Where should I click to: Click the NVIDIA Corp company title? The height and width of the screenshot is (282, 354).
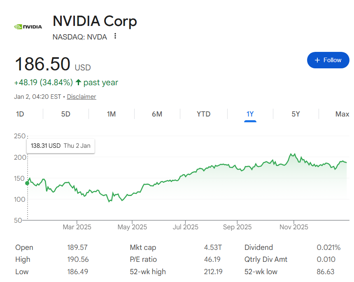click(95, 21)
